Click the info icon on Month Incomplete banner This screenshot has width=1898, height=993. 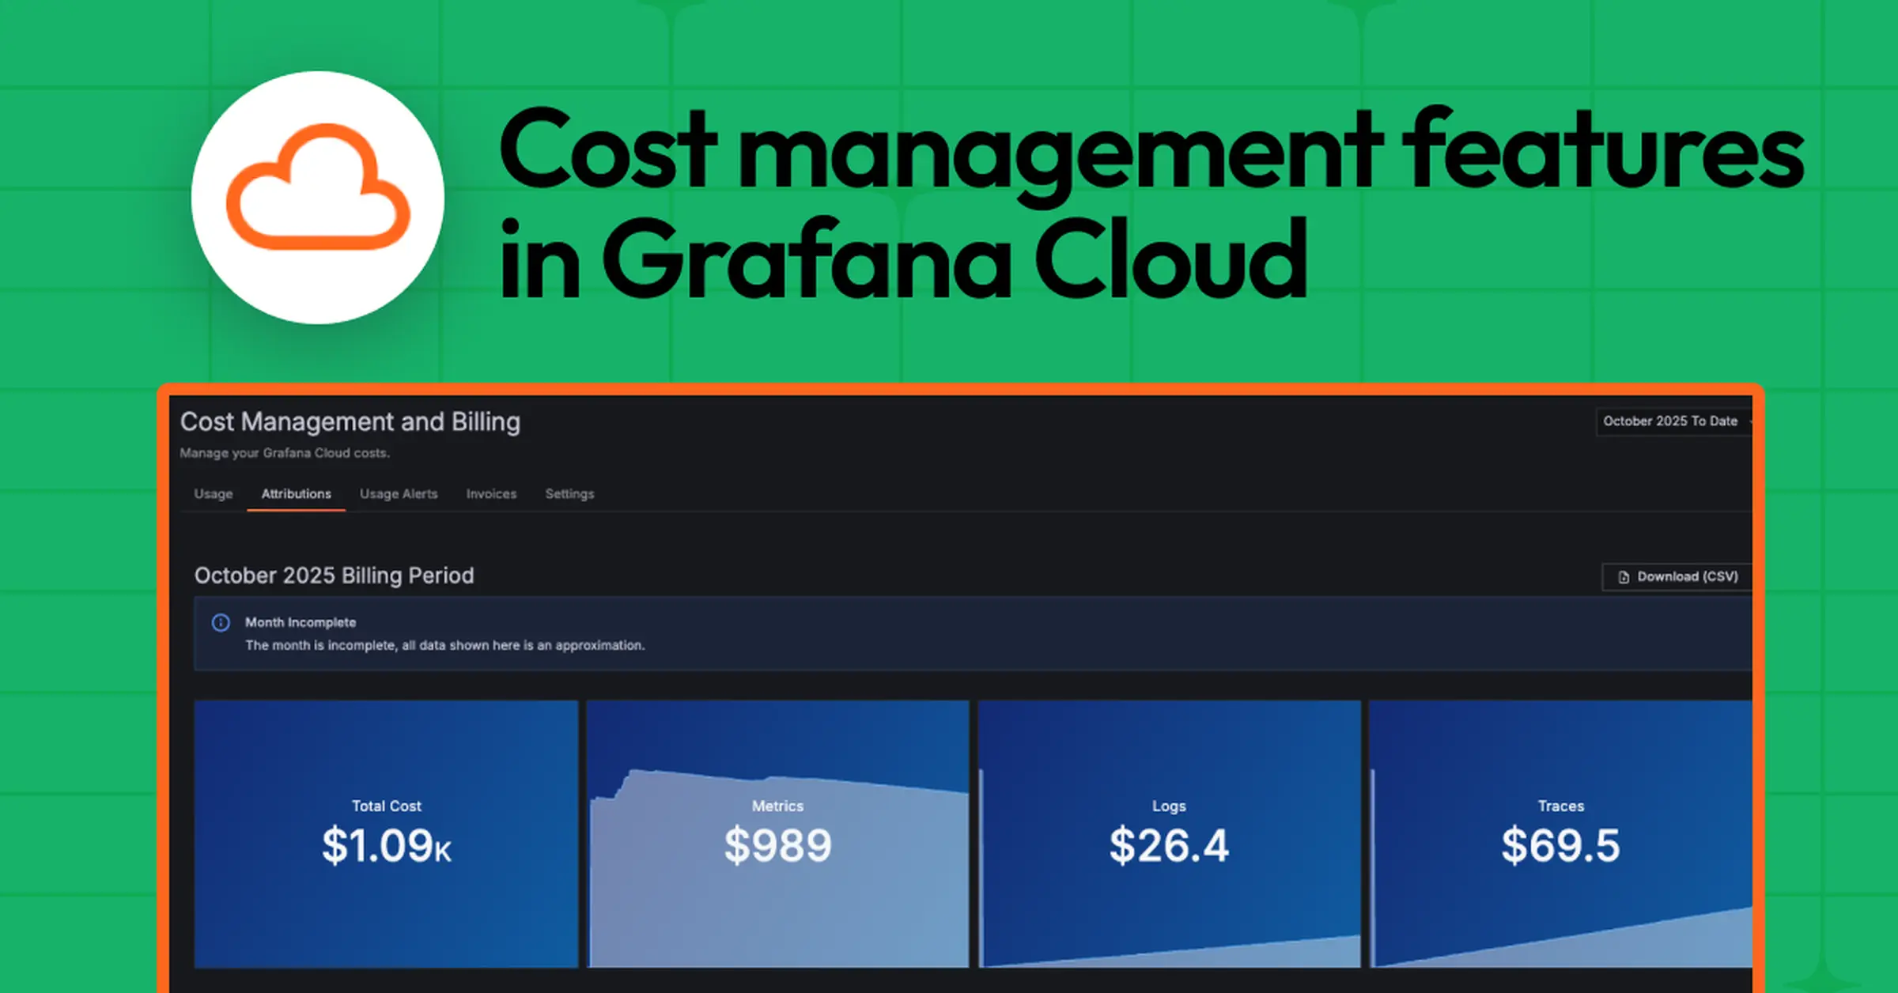[x=221, y=623]
